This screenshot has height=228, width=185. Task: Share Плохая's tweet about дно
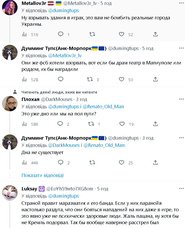tap(155, 124)
